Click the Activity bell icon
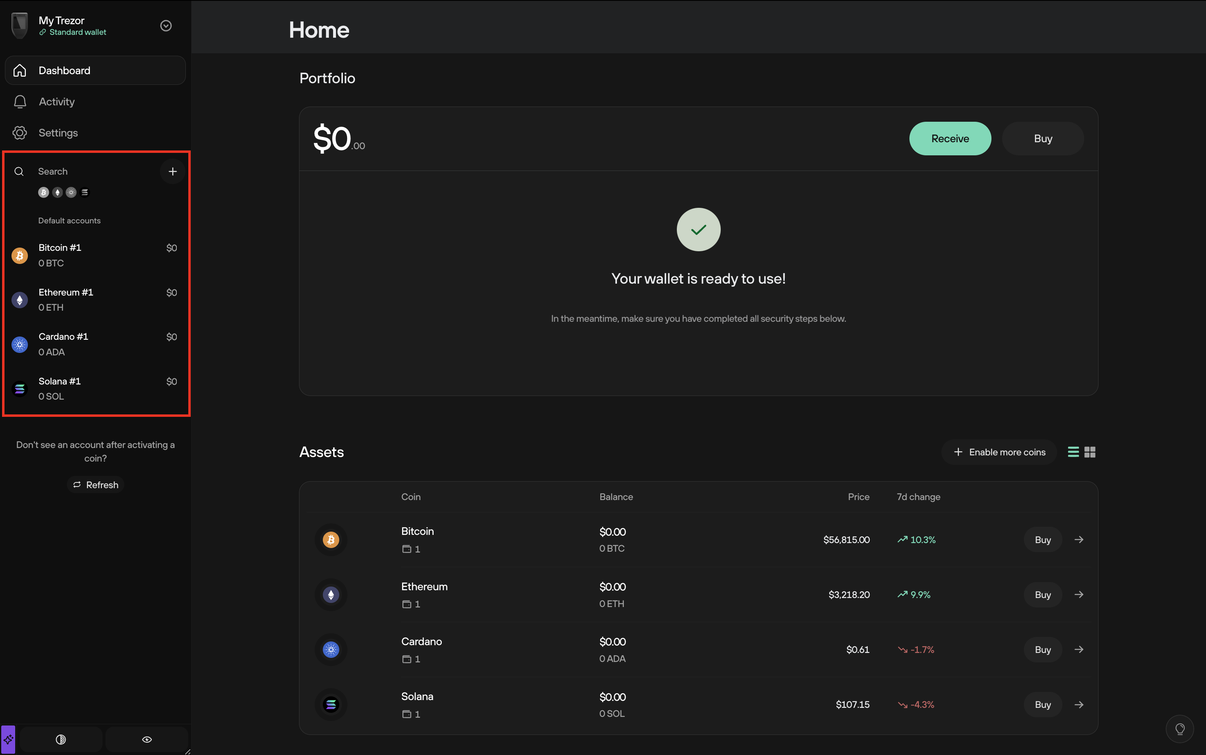 [20, 101]
